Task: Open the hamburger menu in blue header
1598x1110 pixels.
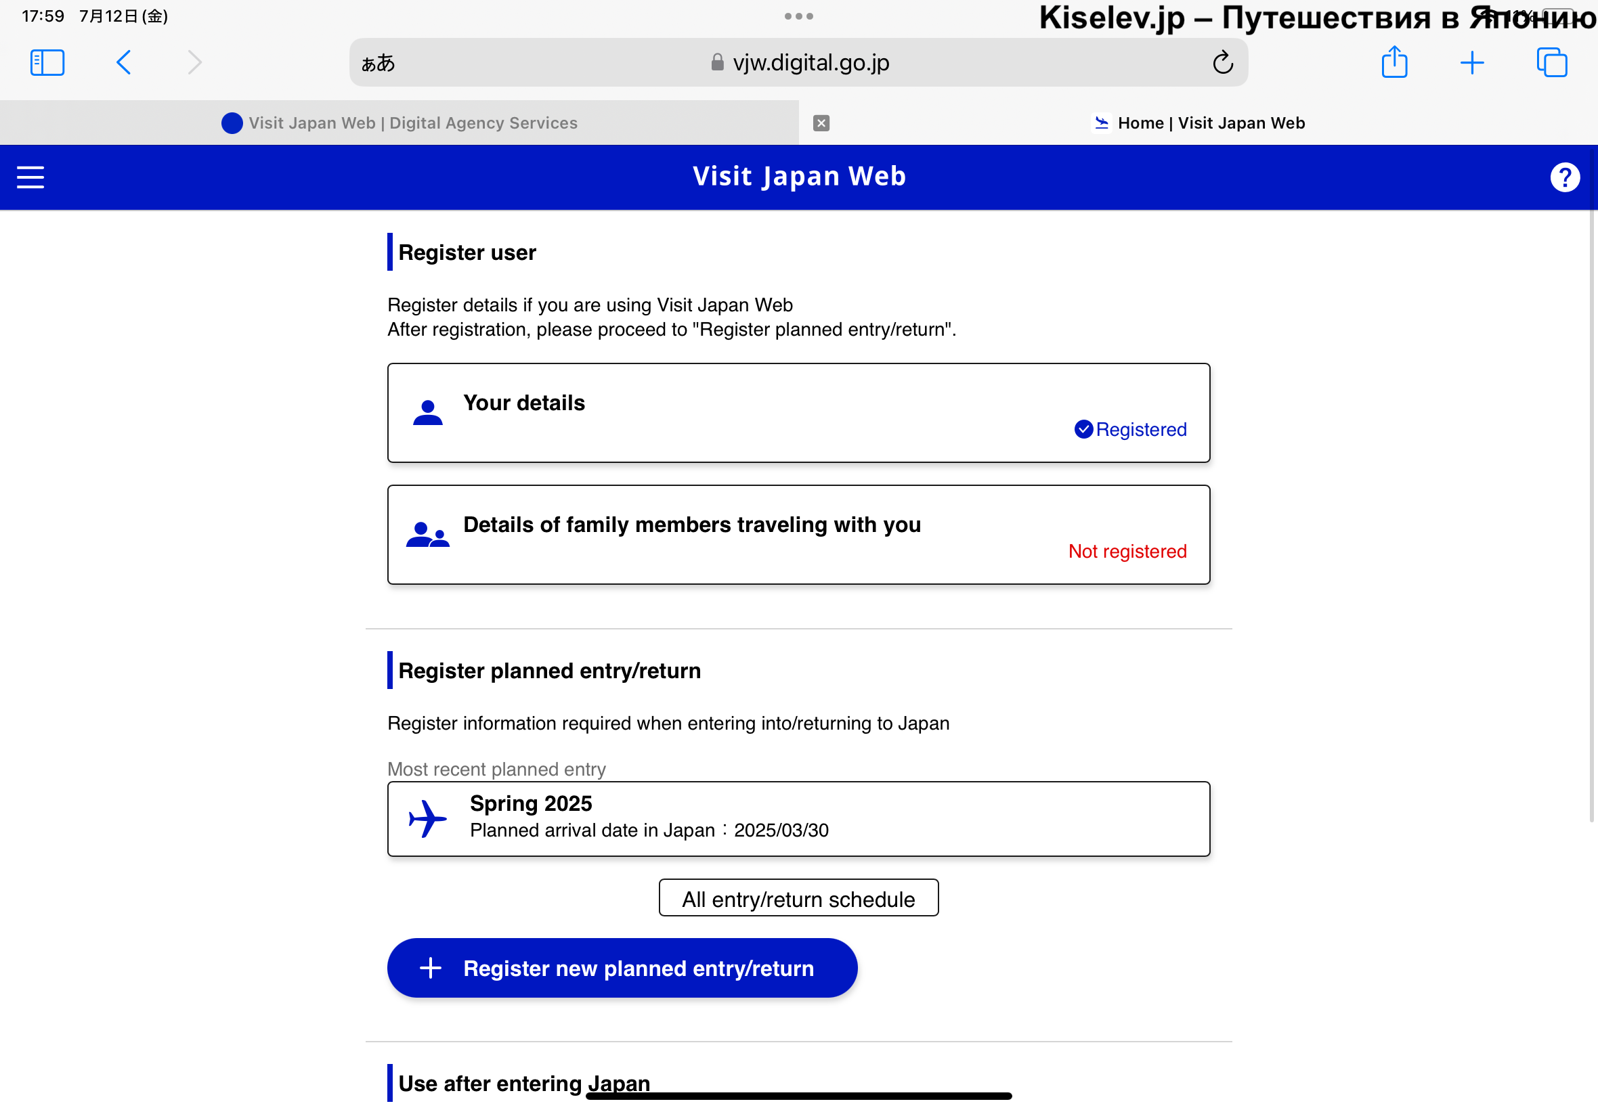Action: pos(30,177)
